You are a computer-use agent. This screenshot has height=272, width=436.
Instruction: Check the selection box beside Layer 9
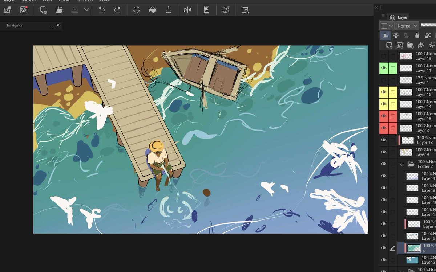393,152
